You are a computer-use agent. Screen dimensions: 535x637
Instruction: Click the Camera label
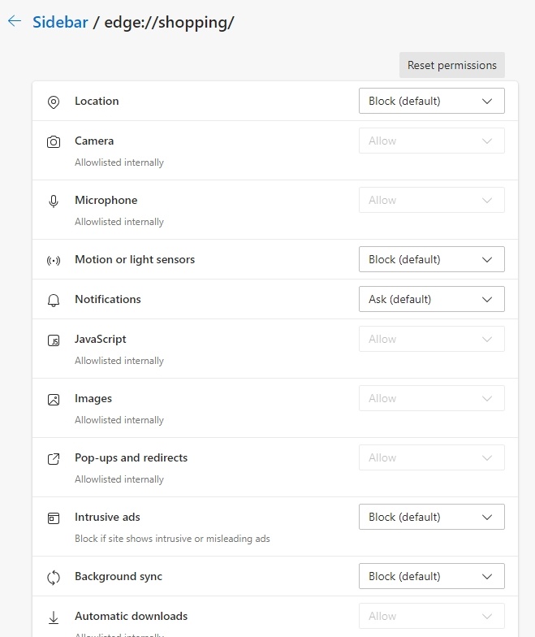point(94,141)
